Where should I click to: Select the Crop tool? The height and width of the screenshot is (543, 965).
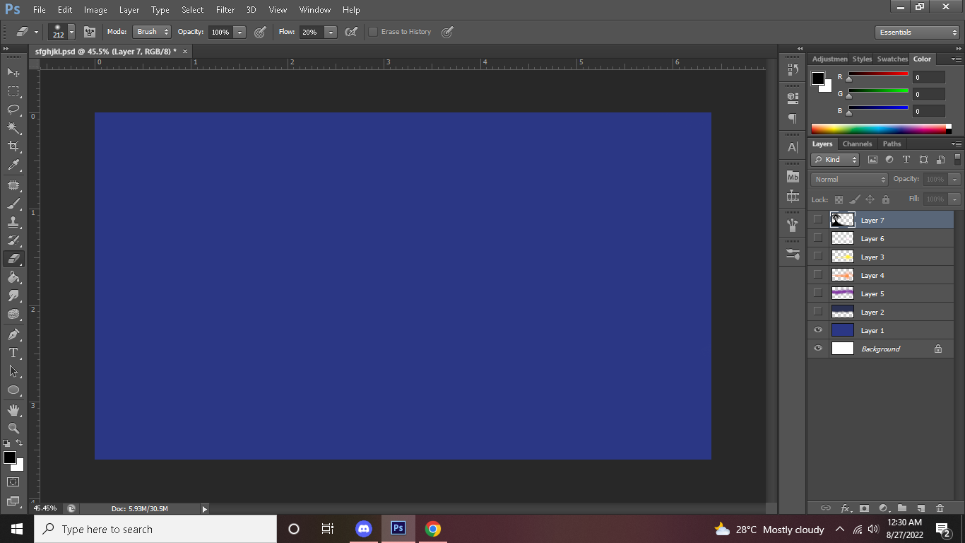tap(13, 146)
